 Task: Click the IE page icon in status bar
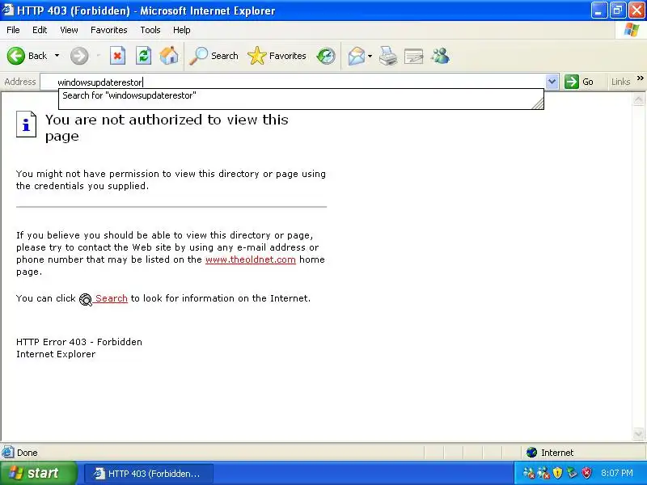pyautogui.click(x=8, y=453)
